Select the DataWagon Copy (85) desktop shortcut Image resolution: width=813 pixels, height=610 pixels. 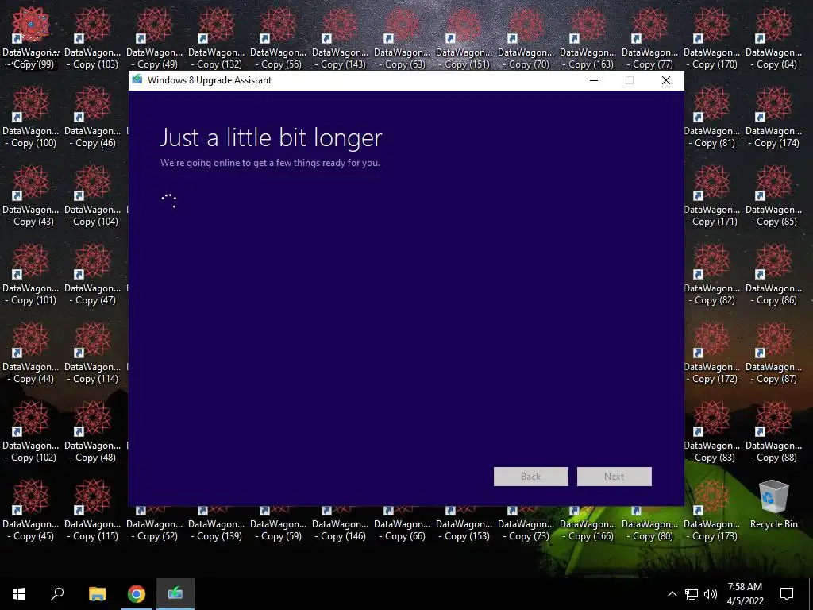(x=773, y=196)
